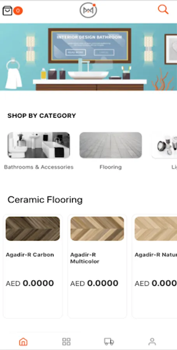The image size is (177, 350).
Task: Open the shopping bag cart icon
Action: point(7,10)
